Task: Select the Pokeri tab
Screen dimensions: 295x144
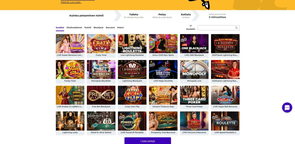Action: [x=120, y=27]
